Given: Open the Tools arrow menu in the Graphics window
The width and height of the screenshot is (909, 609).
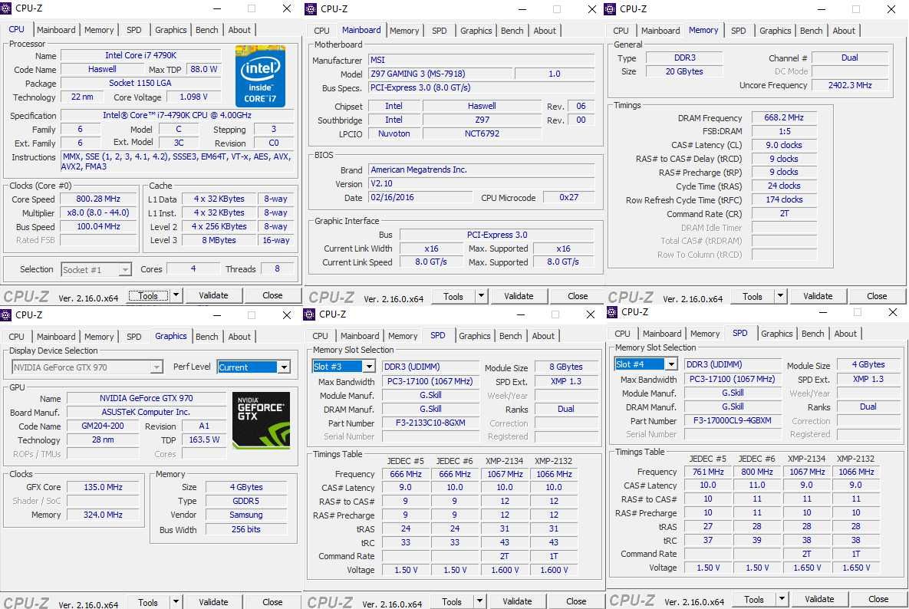Looking at the screenshot, I should (176, 602).
